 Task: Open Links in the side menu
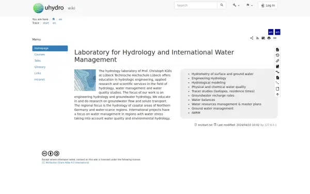[x=38, y=73]
